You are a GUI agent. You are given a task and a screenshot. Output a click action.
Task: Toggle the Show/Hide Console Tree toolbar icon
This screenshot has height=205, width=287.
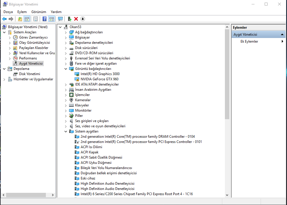(x=27, y=19)
